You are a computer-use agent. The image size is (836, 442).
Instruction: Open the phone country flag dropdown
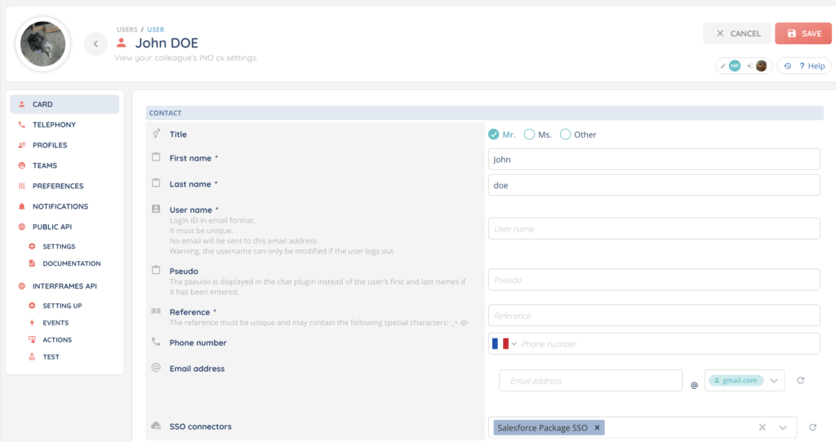[504, 344]
